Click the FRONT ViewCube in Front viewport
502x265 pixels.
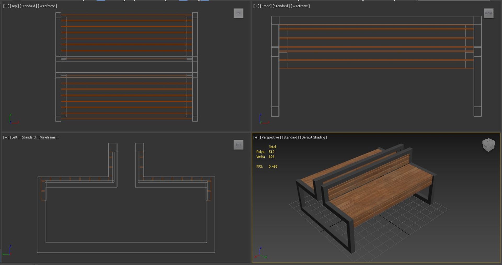click(x=488, y=13)
